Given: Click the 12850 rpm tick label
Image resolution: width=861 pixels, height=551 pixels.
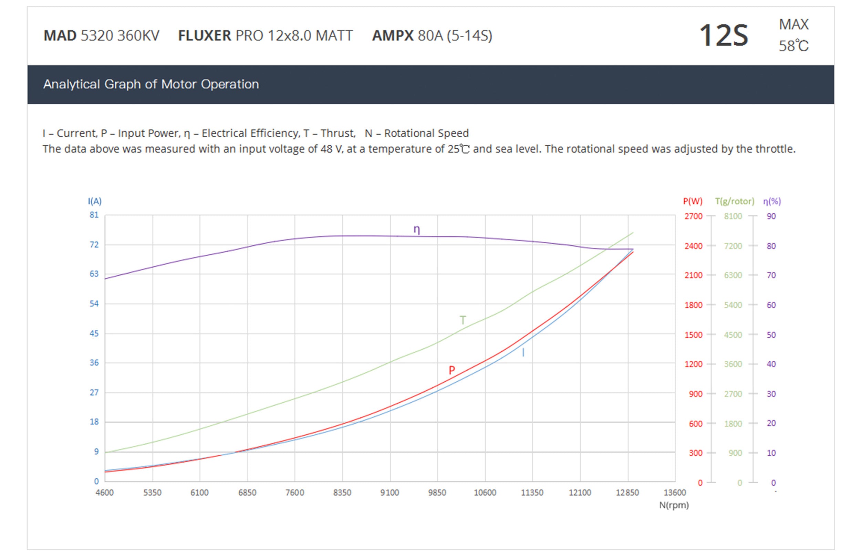Looking at the screenshot, I should [627, 493].
